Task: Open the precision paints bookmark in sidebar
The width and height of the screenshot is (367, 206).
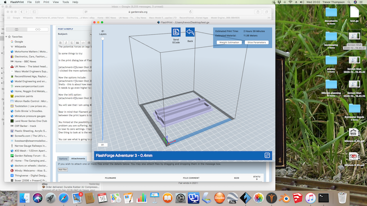Action: point(24,96)
